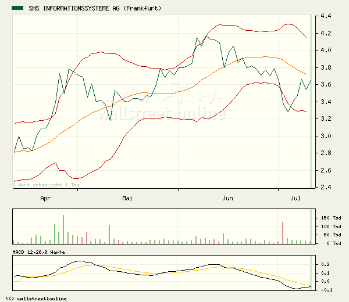Select the chart title SHS INFORMATIONSSYSTEME AG (Frankfurt)

tap(95, 8)
